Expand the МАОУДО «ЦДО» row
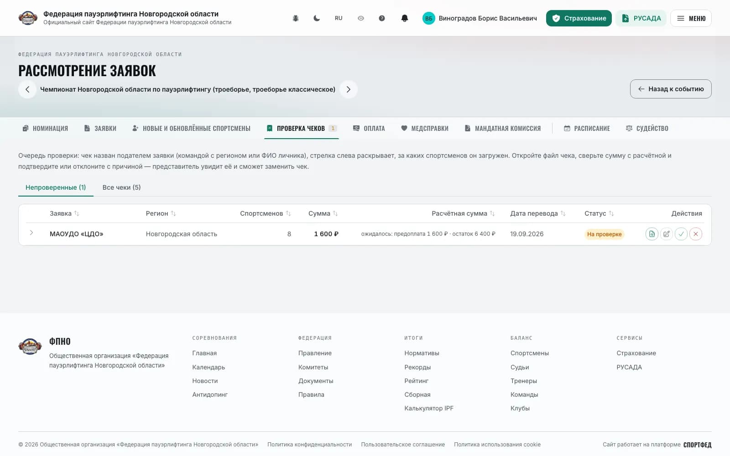This screenshot has height=456, width=730. coord(31,233)
